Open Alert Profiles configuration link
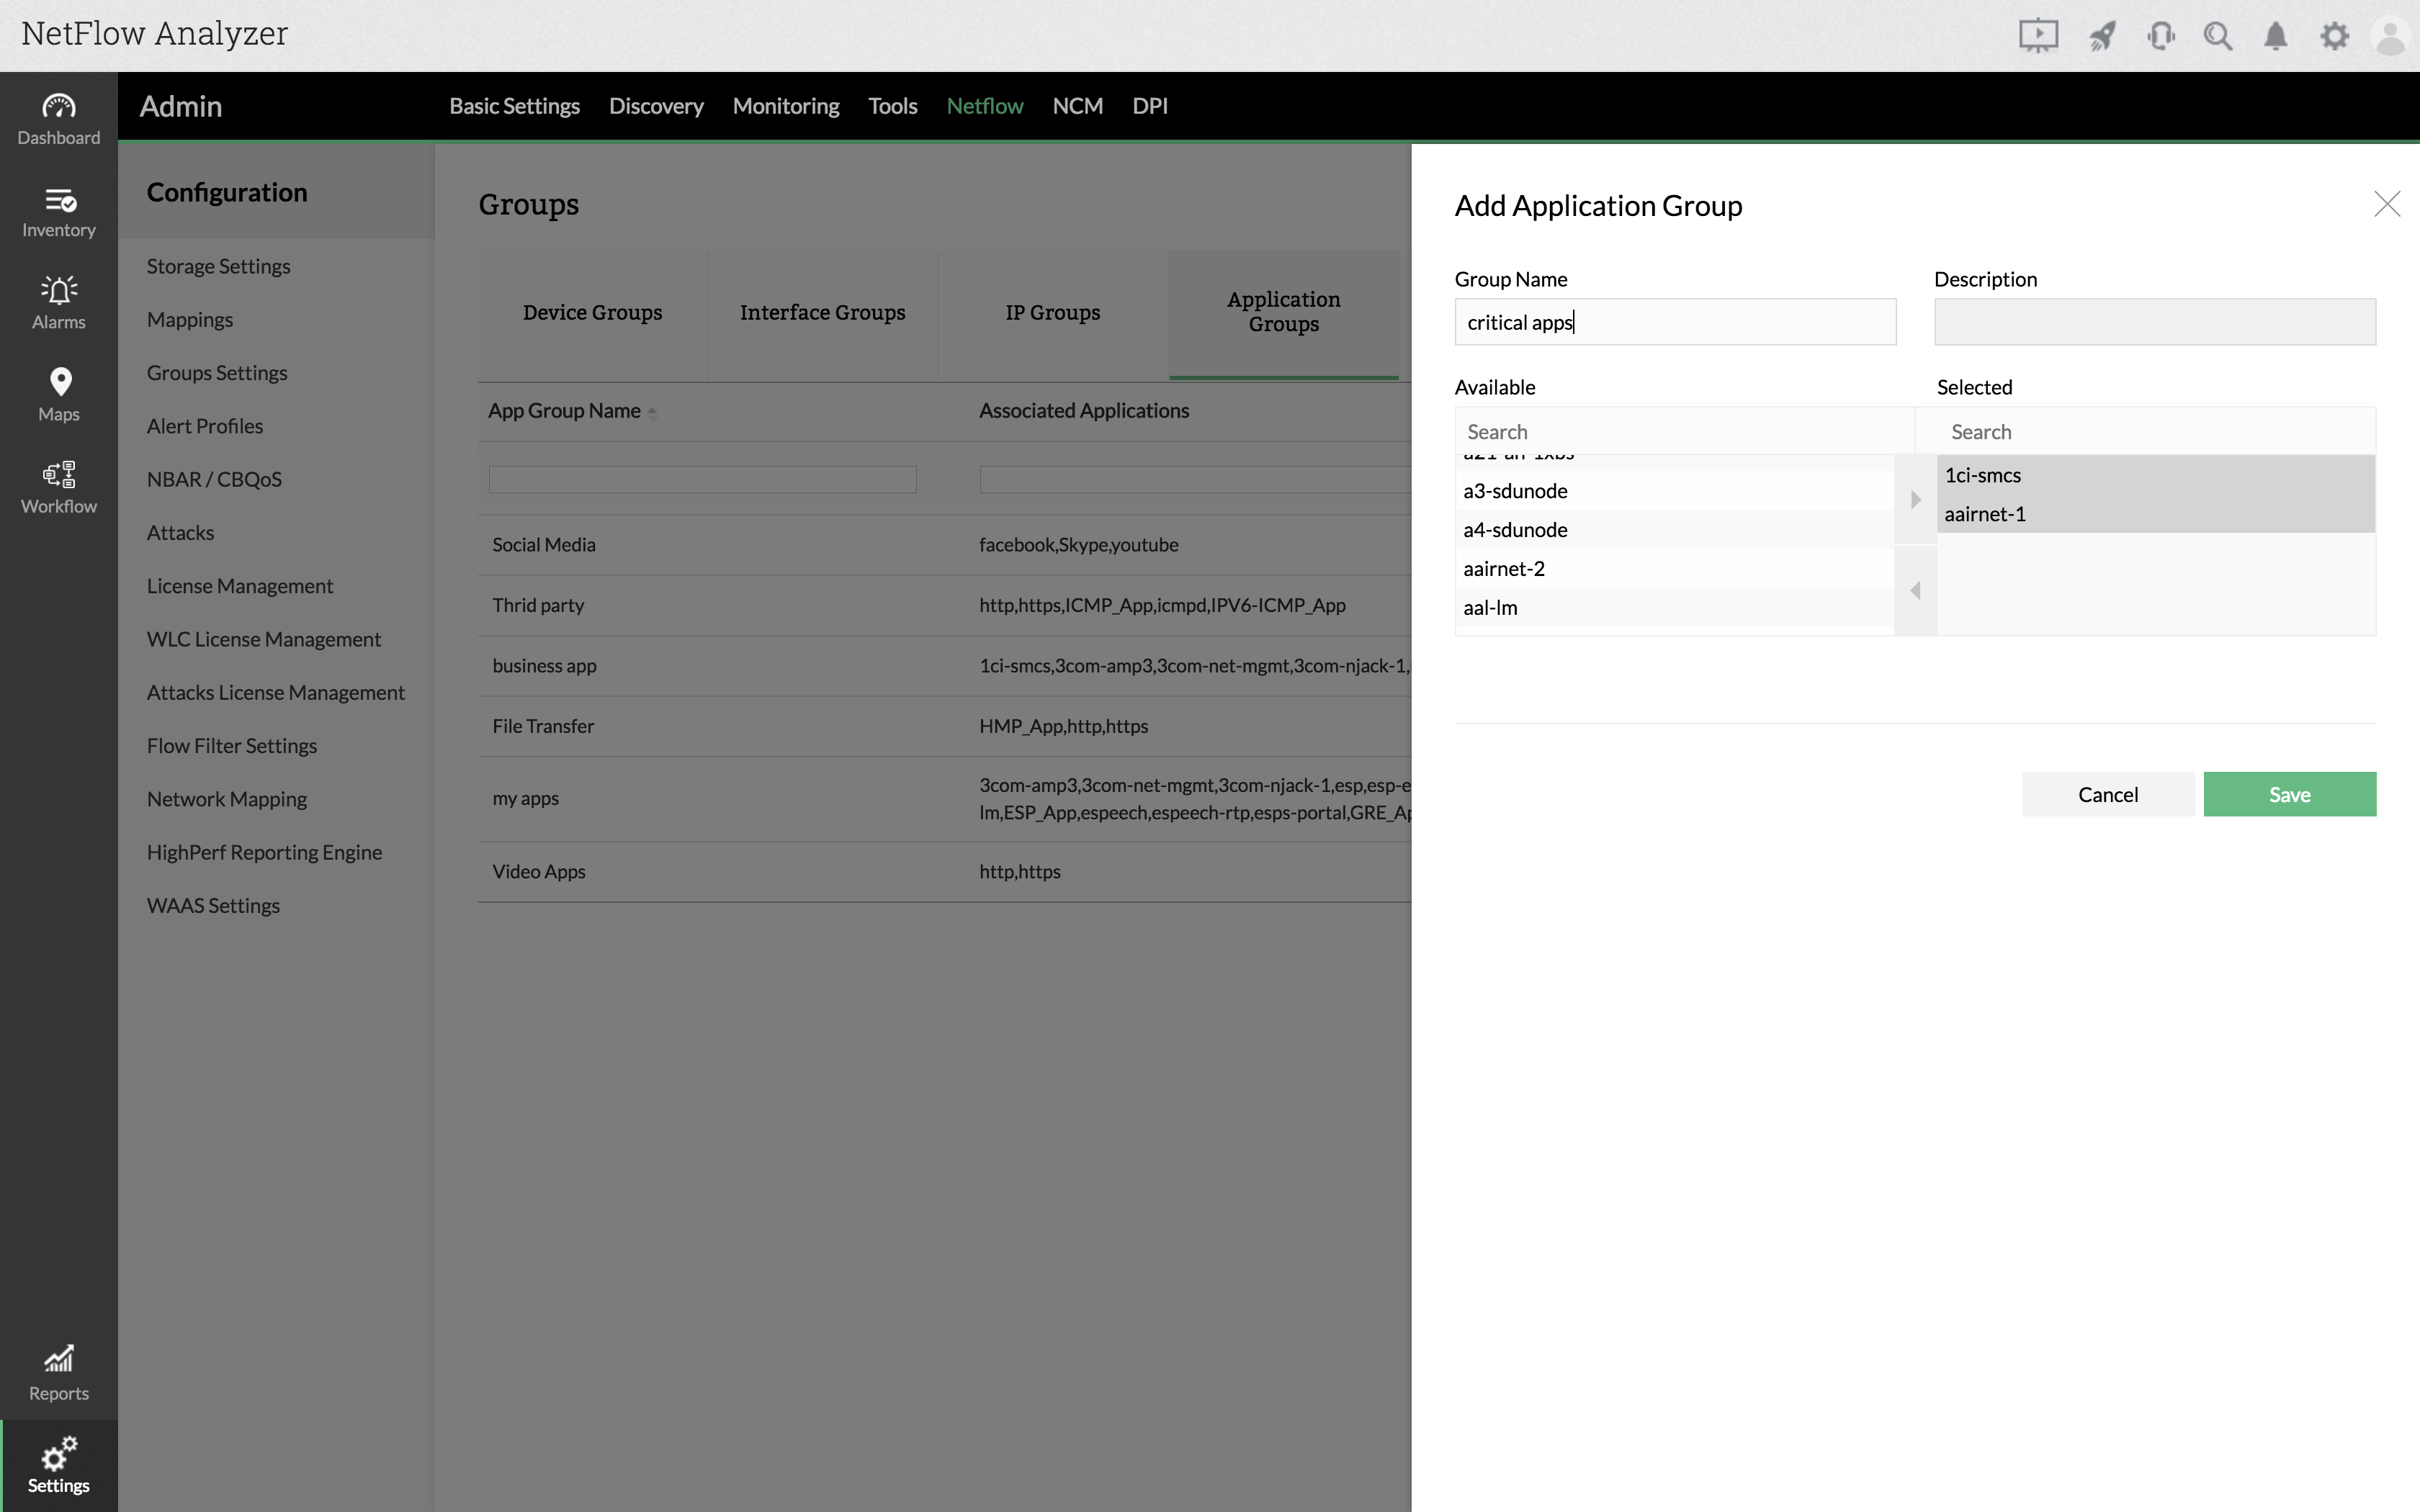This screenshot has height=1512, width=2420. 205,426
